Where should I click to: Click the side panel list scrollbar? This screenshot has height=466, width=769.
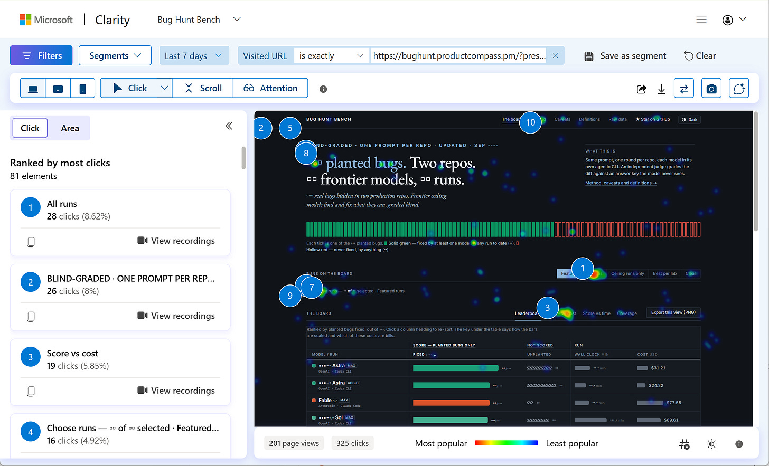tap(243, 158)
